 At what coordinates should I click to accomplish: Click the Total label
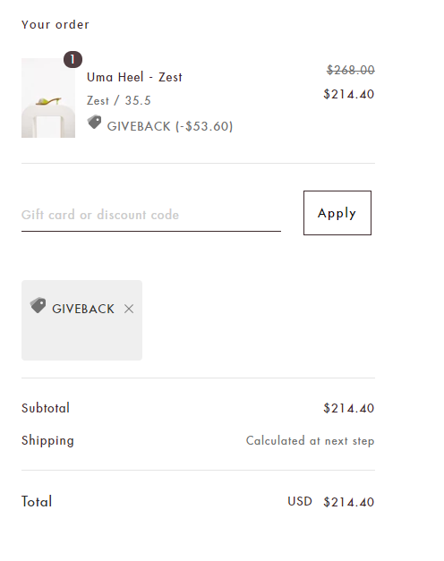37,502
